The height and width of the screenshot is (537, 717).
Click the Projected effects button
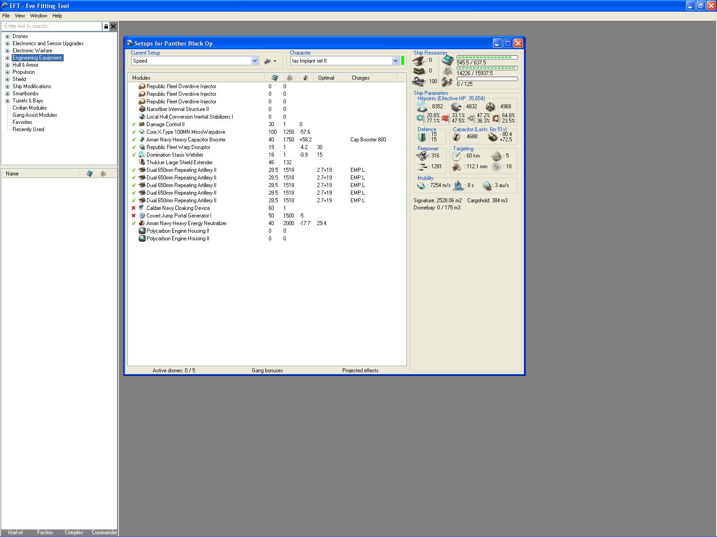pos(360,371)
